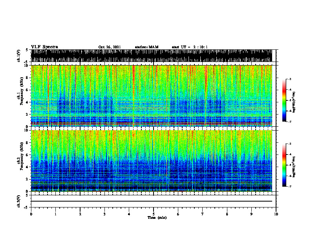The image size is (311, 240).
Task: Click time axis tick label "7"
Action: click(203, 214)
